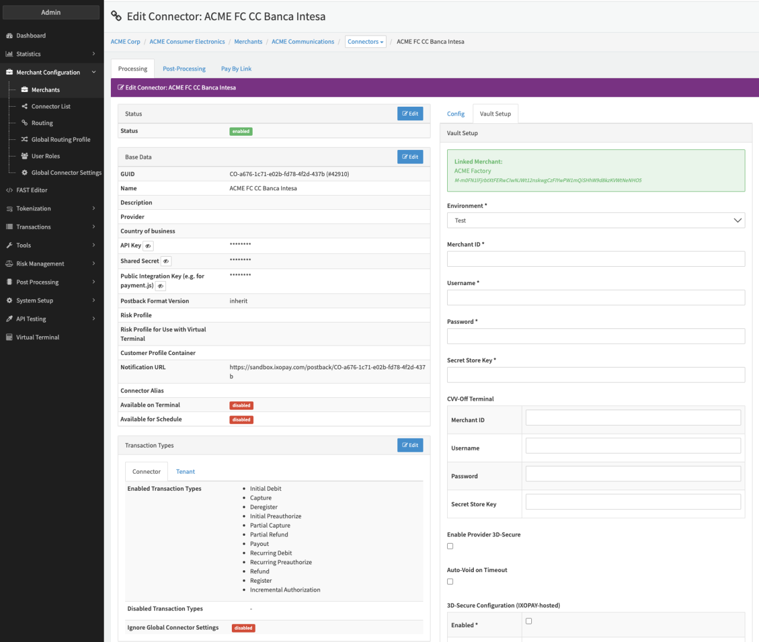759x642 pixels.
Task: Show the Shared Secret value
Action: 166,261
